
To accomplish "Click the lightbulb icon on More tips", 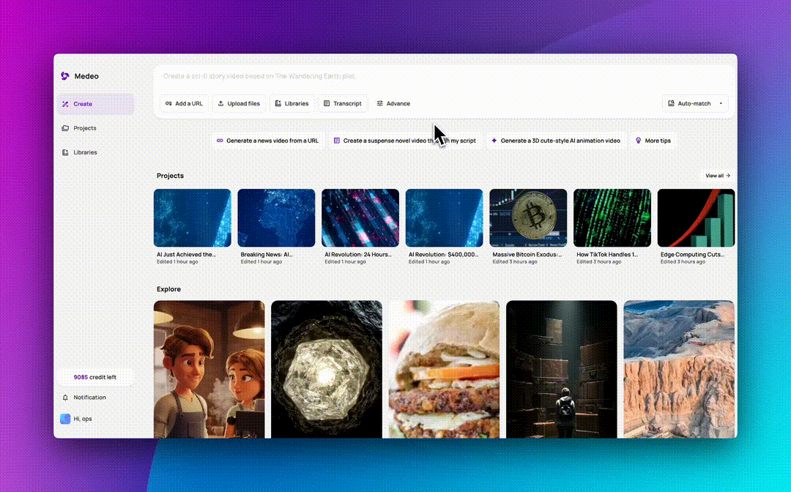I will click(x=638, y=141).
